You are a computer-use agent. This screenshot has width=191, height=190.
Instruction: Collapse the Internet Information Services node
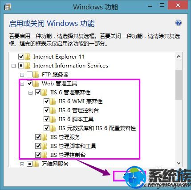(13, 66)
